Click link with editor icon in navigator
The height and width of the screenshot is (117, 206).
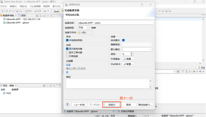click(x=51, y=15)
